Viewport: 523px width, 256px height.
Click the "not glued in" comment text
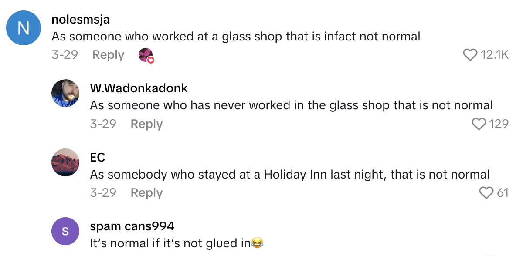pyautogui.click(x=170, y=243)
